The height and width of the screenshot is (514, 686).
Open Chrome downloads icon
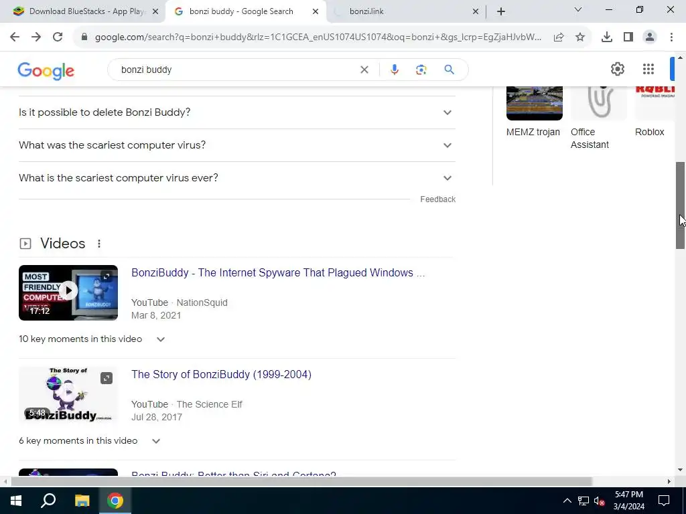coord(607,37)
